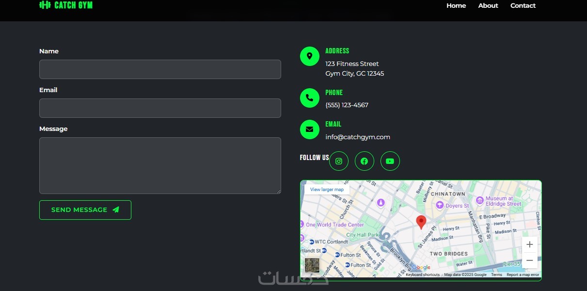Open the Home nav link
This screenshot has height=291, width=587.
(x=456, y=6)
